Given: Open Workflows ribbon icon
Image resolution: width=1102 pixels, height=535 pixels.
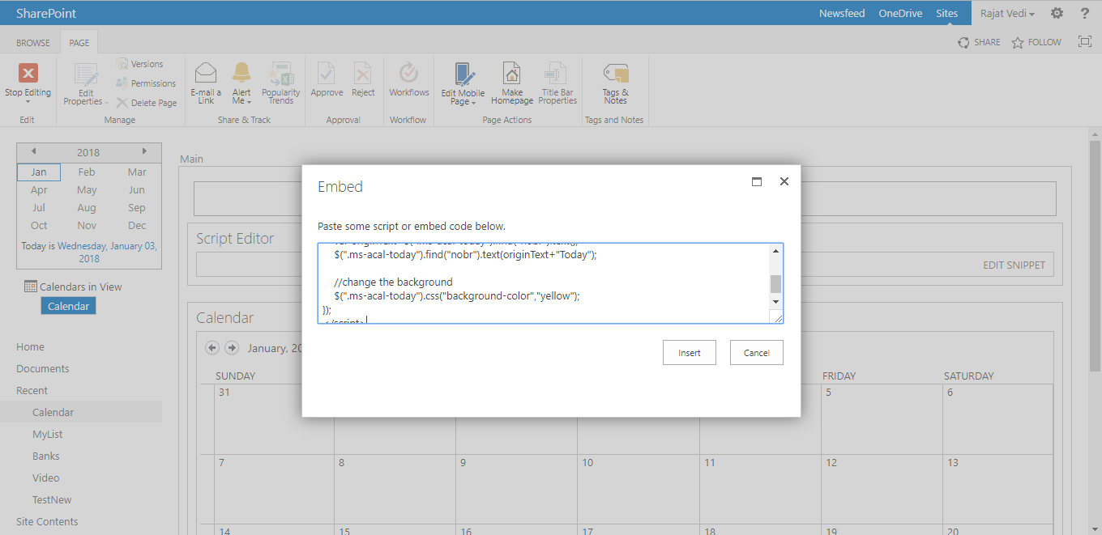Looking at the screenshot, I should coord(409,73).
